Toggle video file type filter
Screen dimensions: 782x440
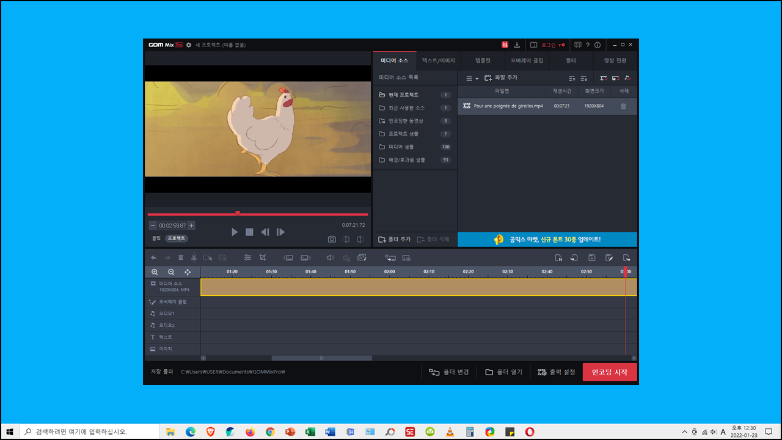(604, 78)
